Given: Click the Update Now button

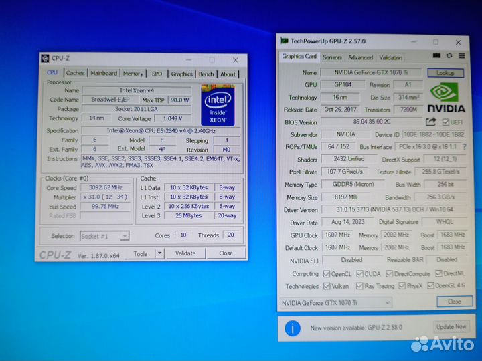Looking at the screenshot, I should tap(451, 327).
